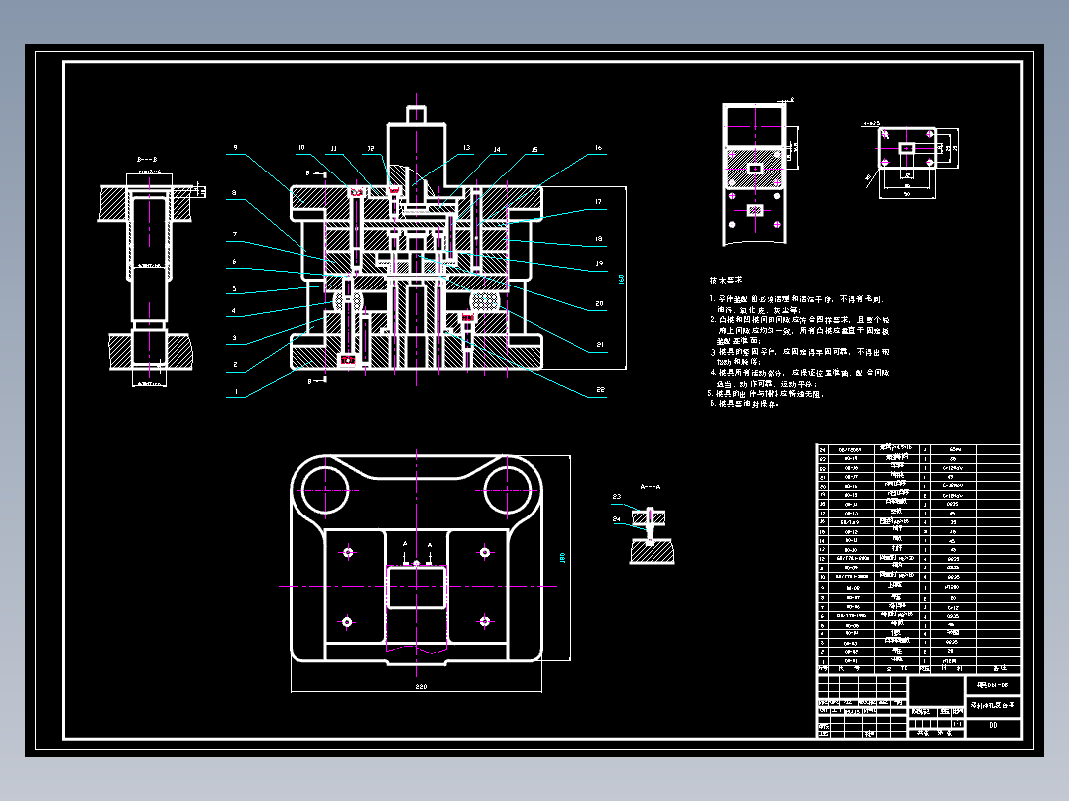Image resolution: width=1069 pixels, height=801 pixels.
Task: Select balloon label 16 at the top right
Action: (x=598, y=148)
